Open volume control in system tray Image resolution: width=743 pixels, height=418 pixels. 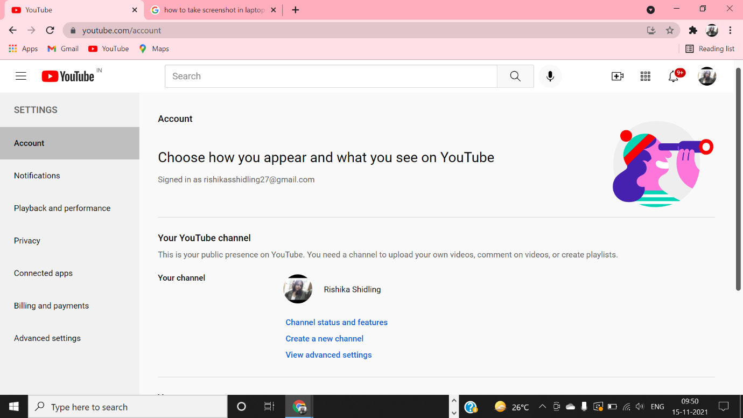pos(640,407)
